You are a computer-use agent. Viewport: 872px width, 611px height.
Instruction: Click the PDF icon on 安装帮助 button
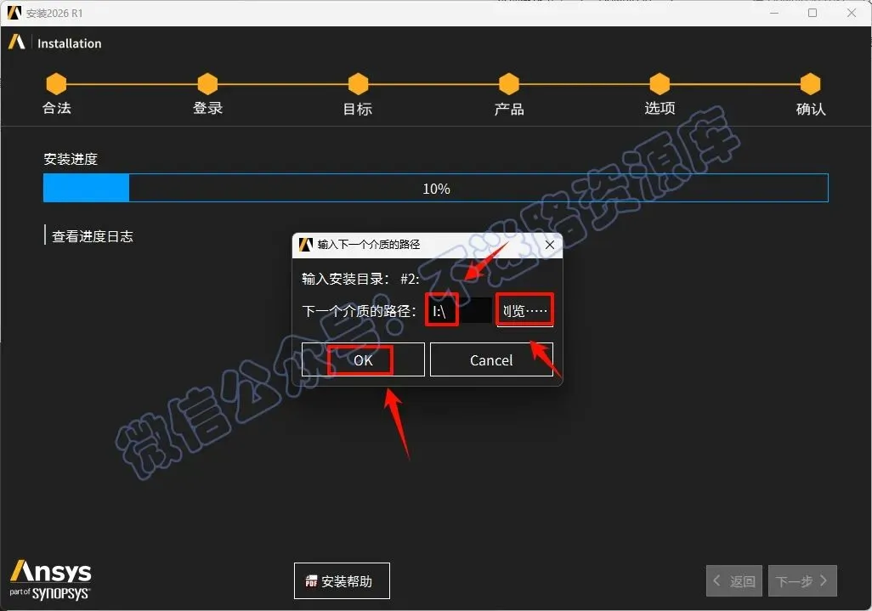point(311,581)
